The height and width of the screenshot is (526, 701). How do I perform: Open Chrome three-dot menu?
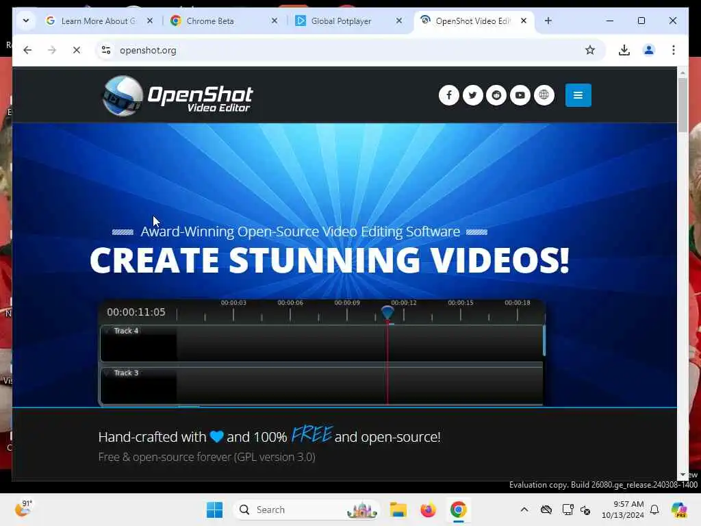[x=674, y=50]
